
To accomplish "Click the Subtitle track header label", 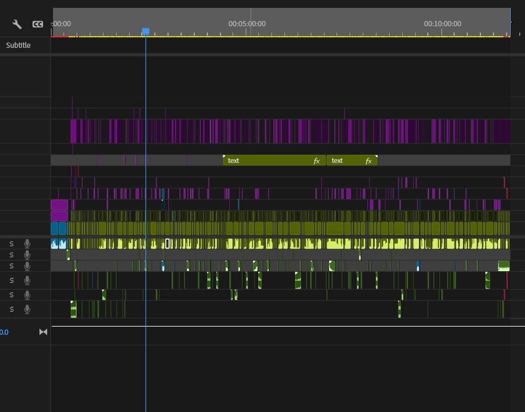I will coord(18,45).
